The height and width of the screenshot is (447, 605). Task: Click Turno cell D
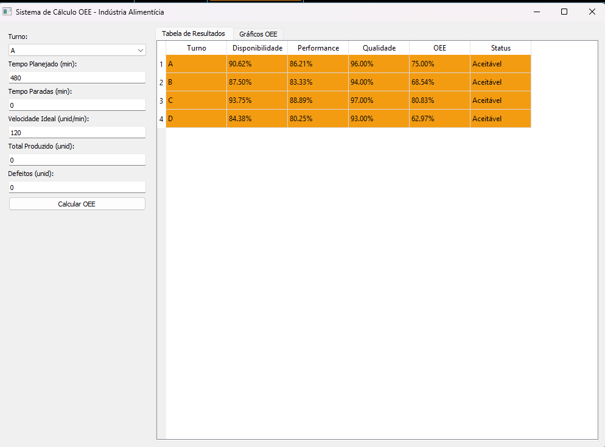[x=197, y=119]
